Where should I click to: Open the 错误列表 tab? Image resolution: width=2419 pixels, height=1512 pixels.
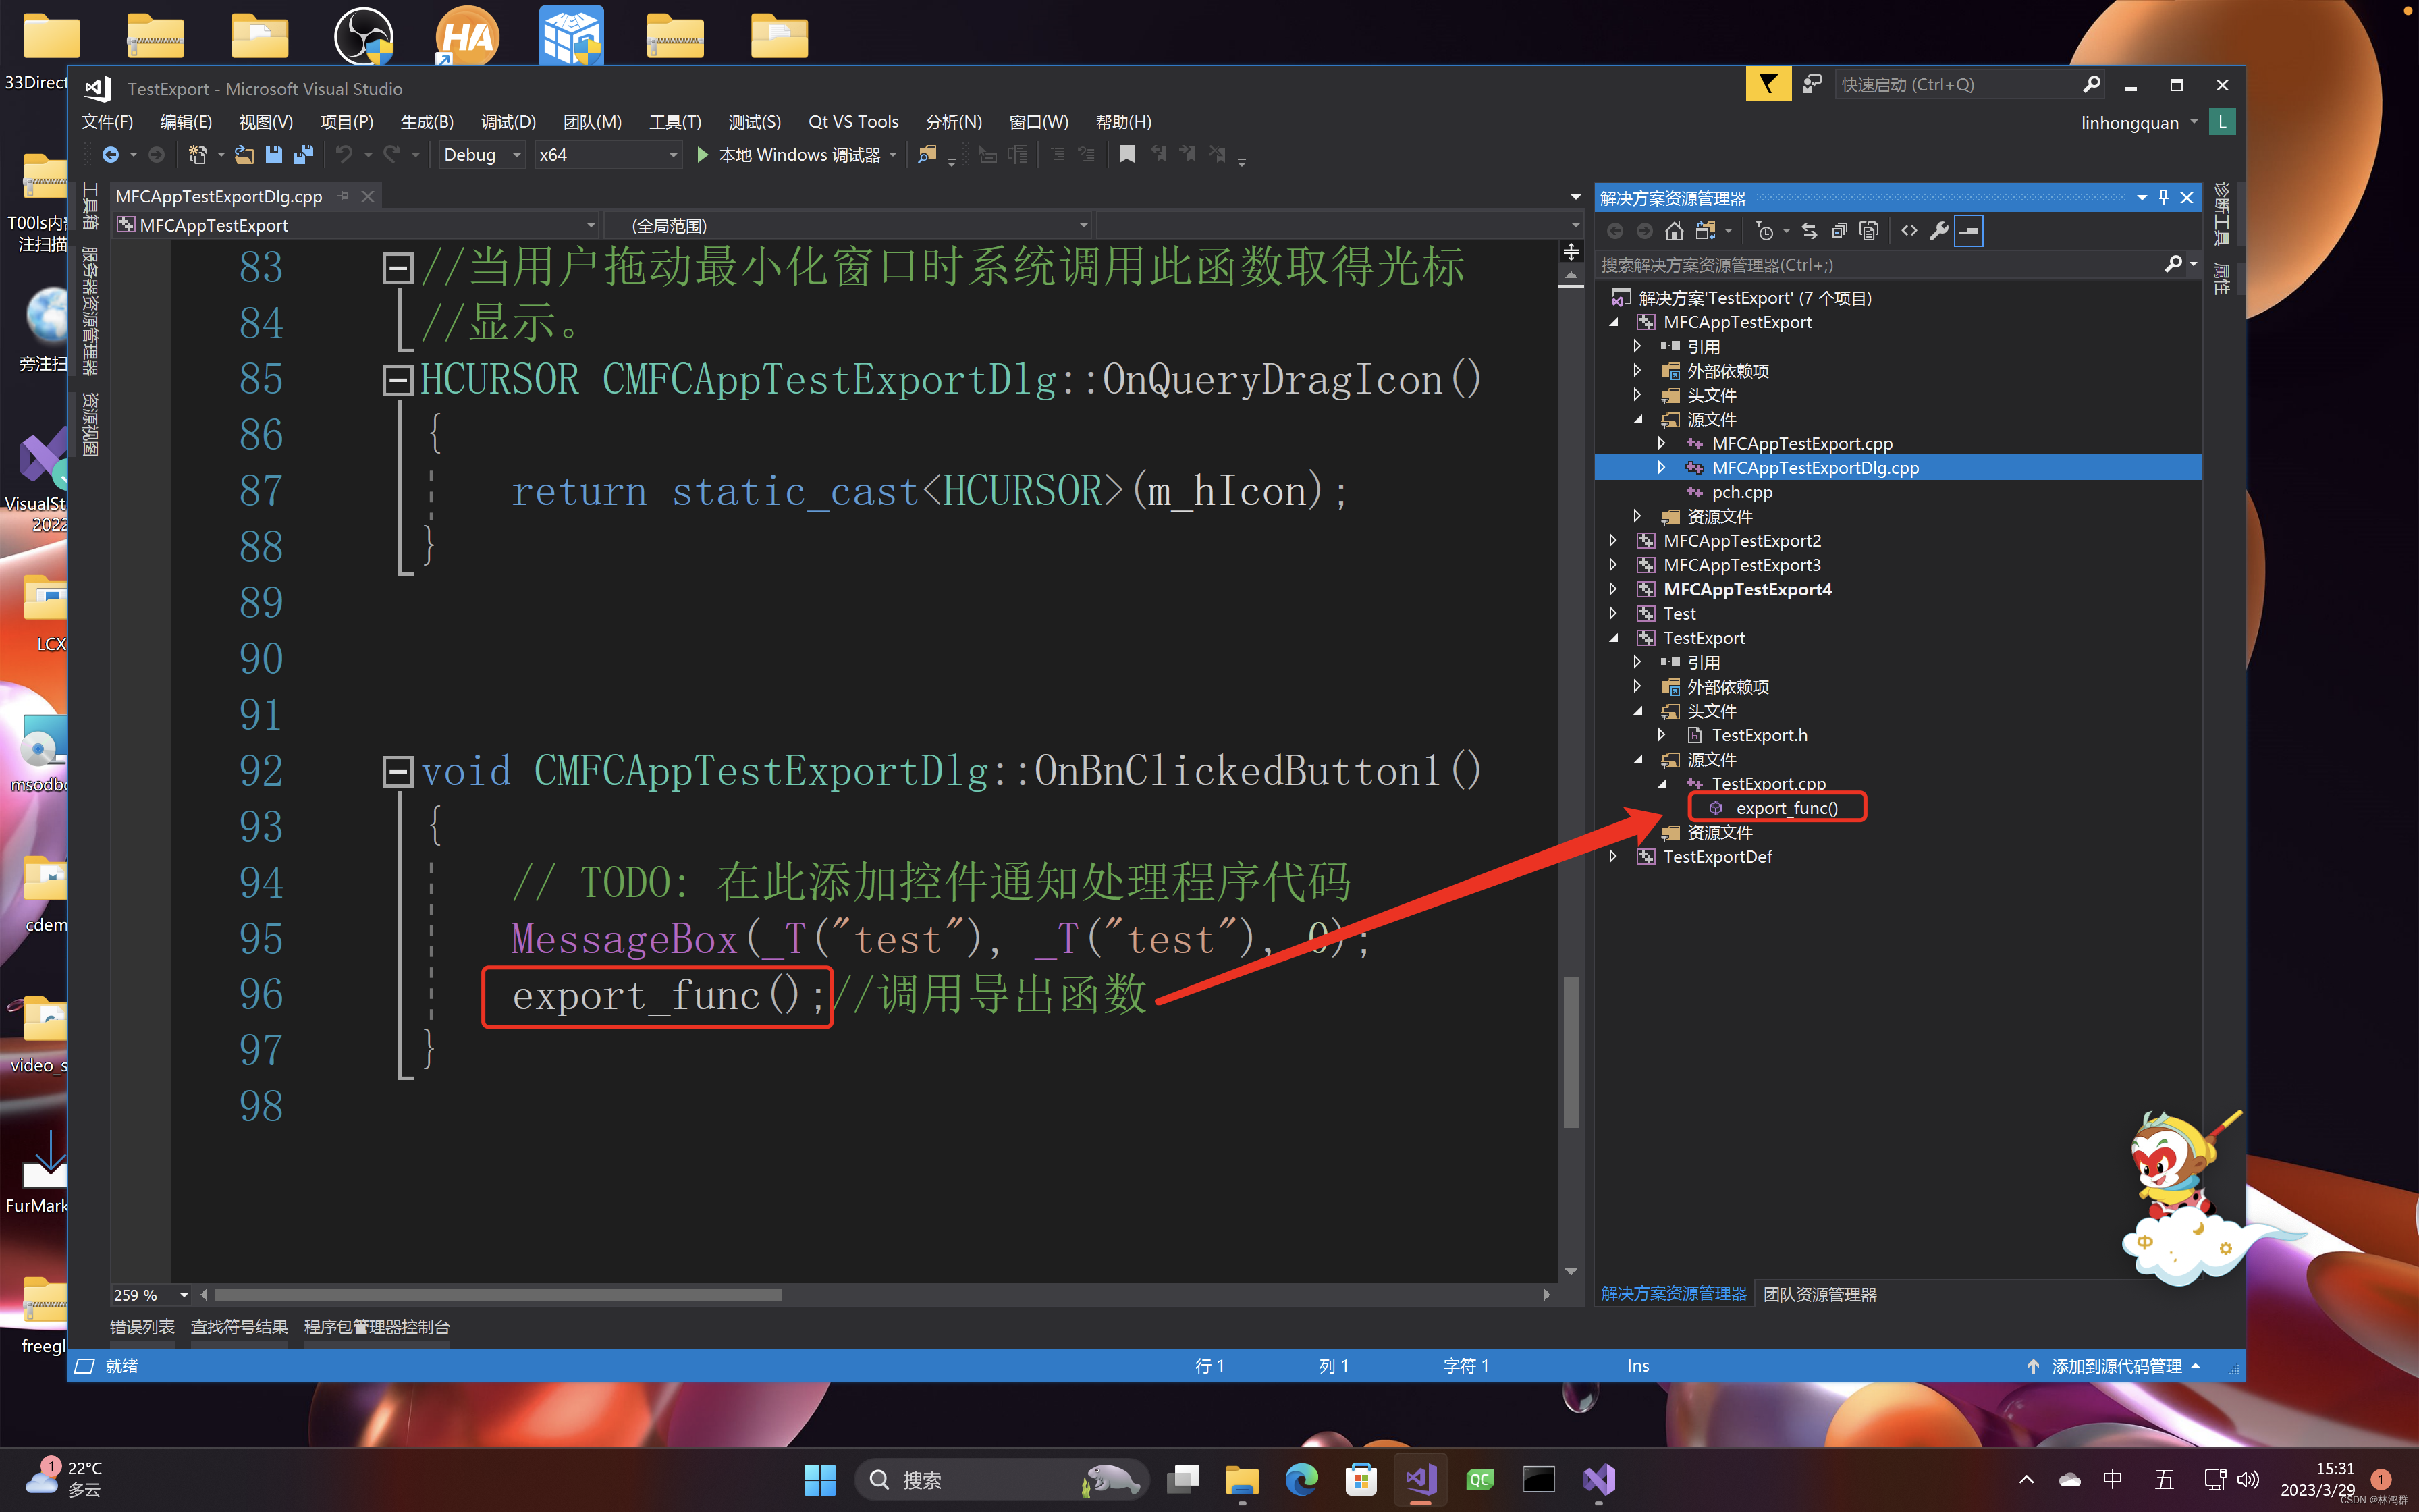142,1327
